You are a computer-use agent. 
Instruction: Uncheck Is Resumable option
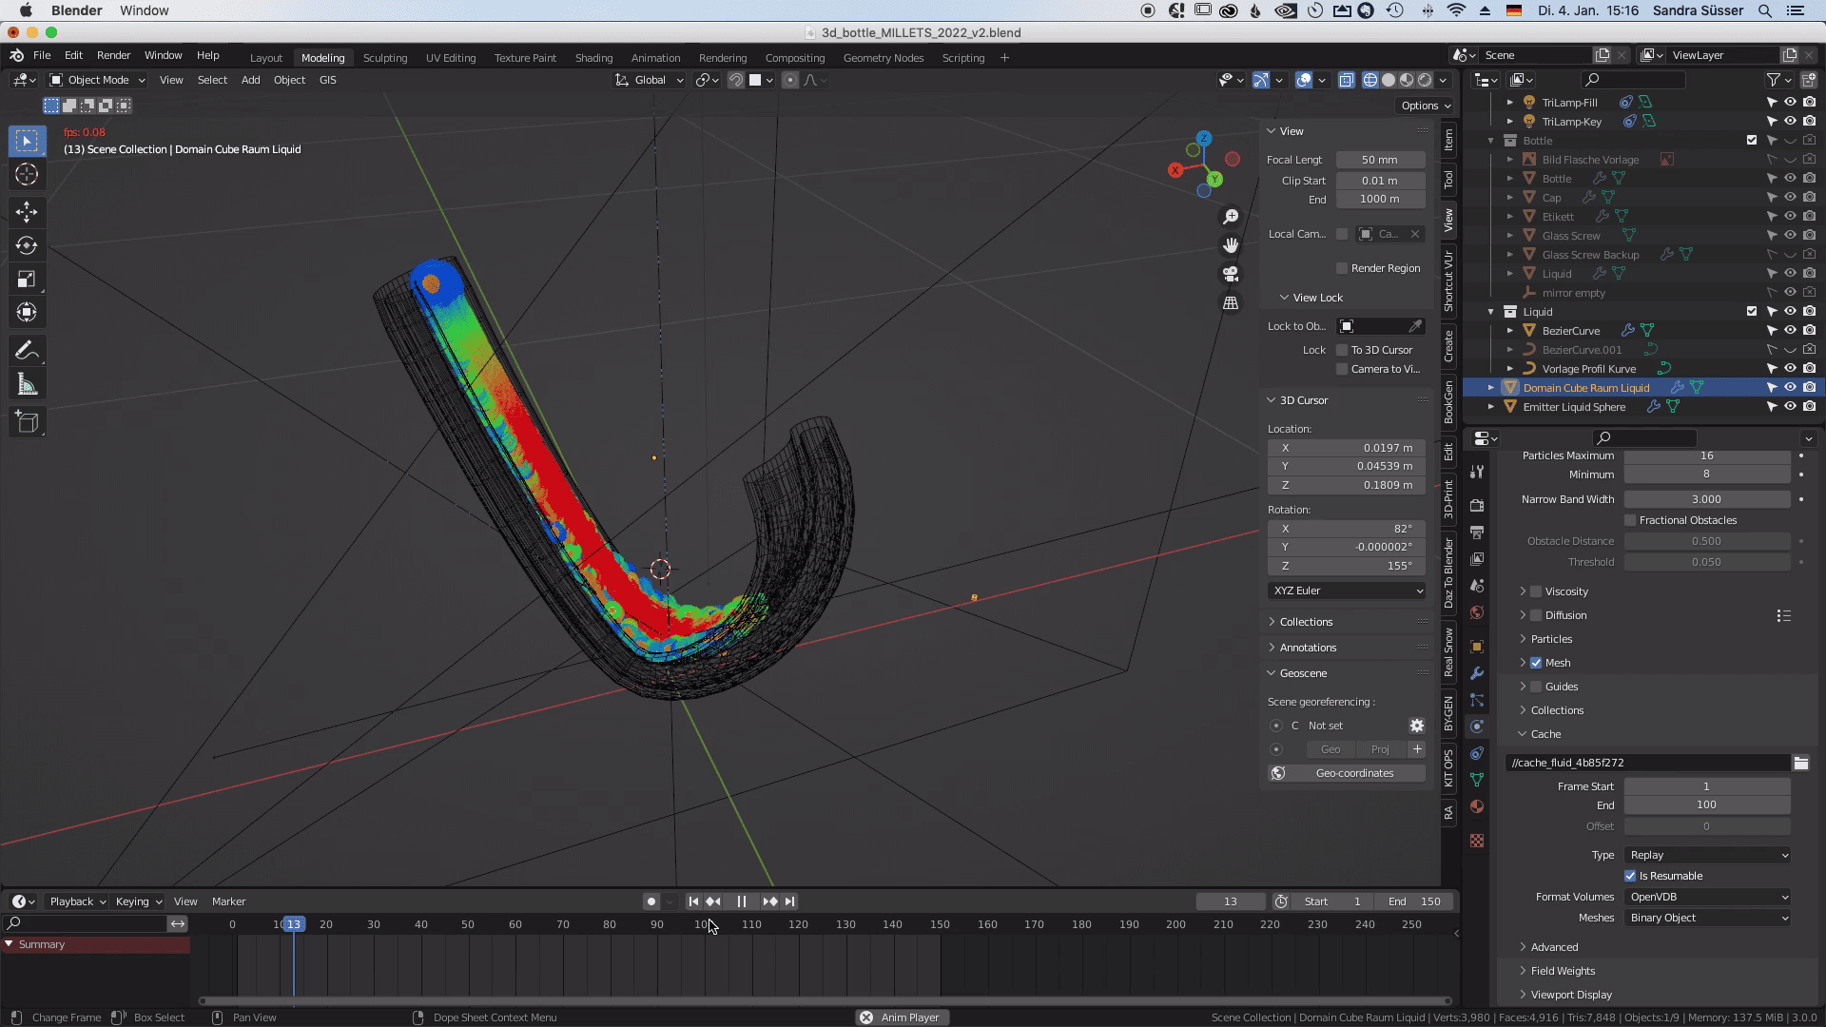point(1630,876)
